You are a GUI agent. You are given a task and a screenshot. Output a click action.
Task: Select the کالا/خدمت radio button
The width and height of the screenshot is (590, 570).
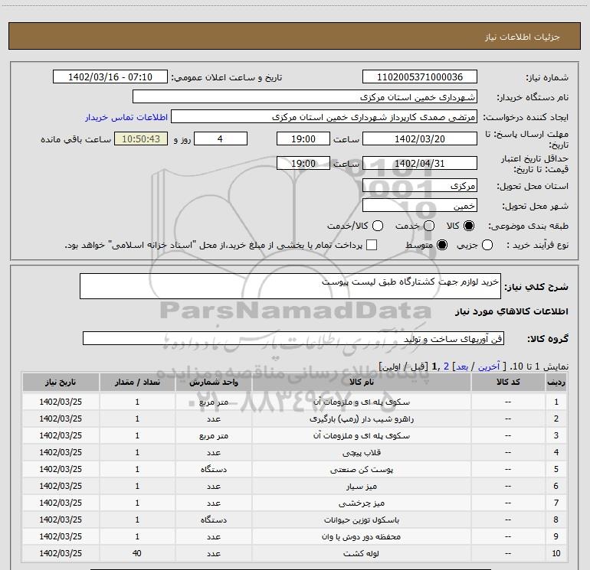pos(378,226)
